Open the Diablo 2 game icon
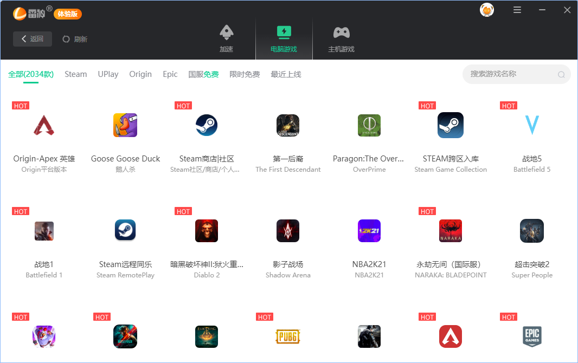 [x=207, y=231]
